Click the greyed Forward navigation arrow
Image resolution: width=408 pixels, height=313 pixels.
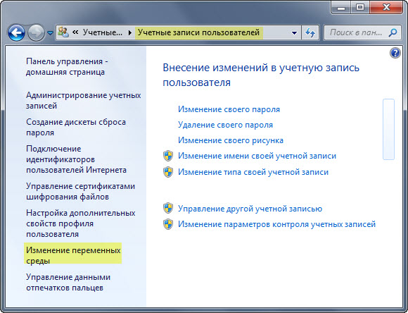[36, 32]
